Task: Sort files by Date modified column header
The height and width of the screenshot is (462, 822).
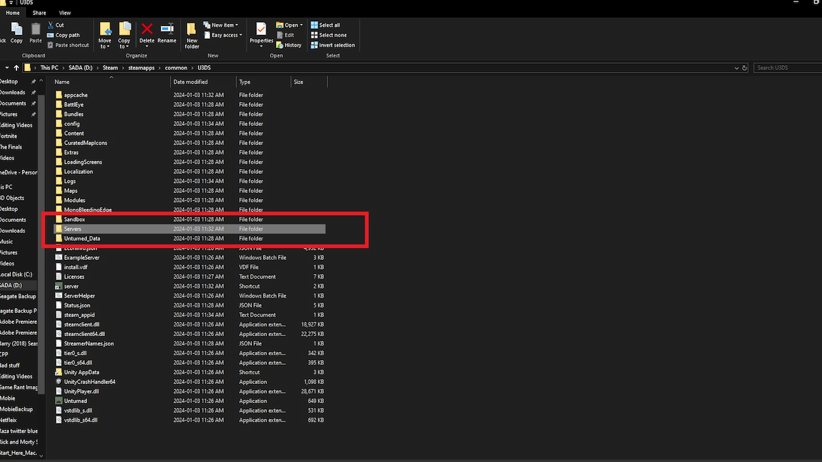Action: [190, 82]
